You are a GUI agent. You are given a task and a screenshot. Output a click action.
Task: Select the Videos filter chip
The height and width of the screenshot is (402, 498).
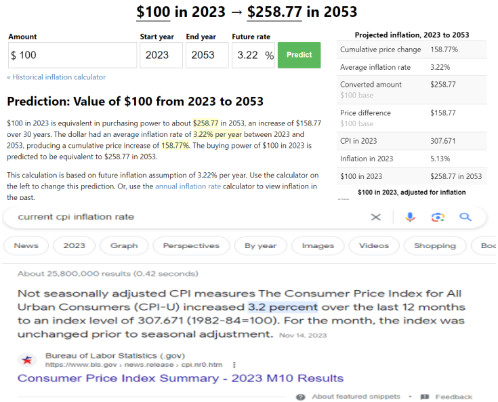(x=374, y=245)
